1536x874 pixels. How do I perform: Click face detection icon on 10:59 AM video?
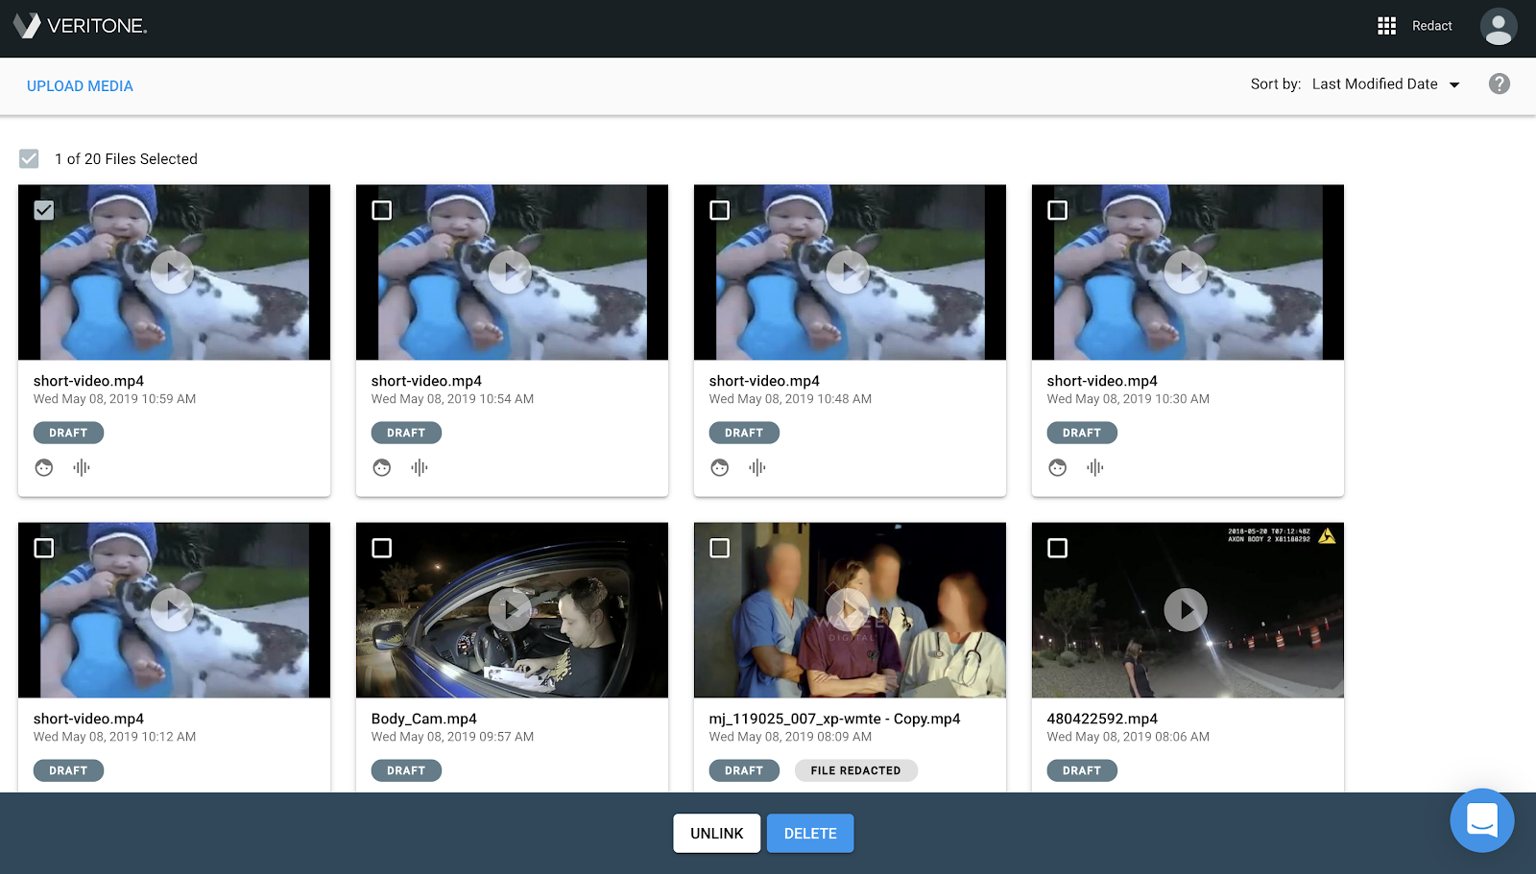point(44,468)
